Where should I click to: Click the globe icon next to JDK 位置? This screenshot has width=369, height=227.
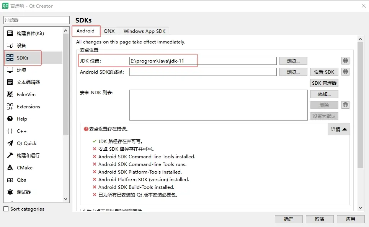345,60
